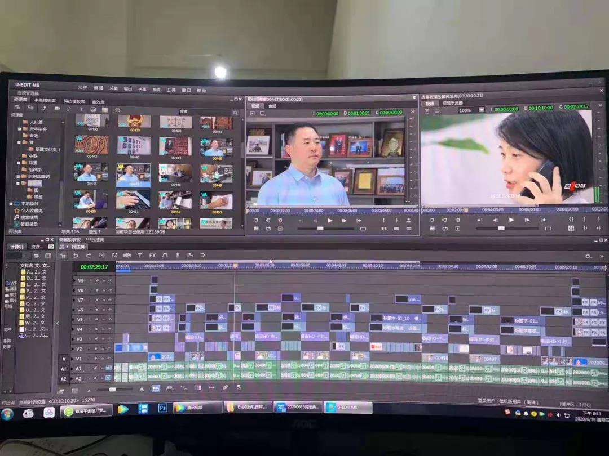Open the 字幕 menu

[x=142, y=89]
